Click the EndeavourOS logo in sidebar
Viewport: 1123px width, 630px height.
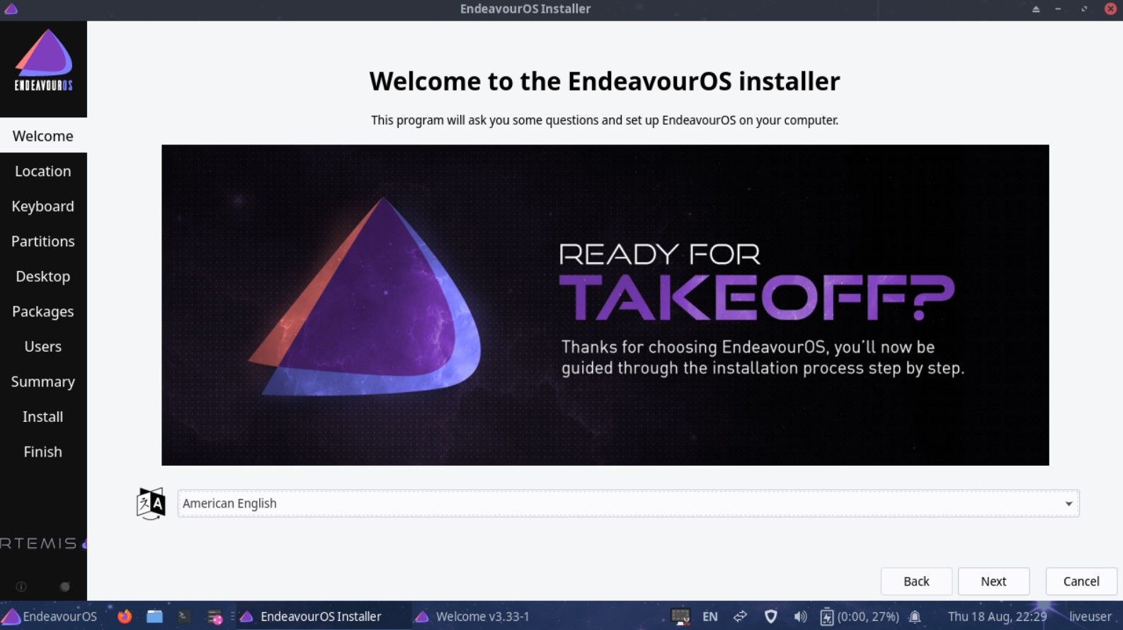(43, 61)
